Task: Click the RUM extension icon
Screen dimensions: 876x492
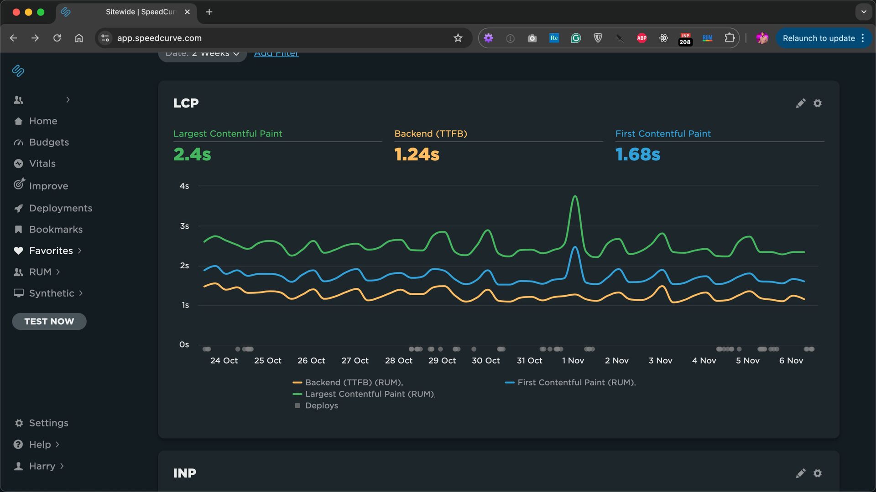Action: click(x=707, y=38)
